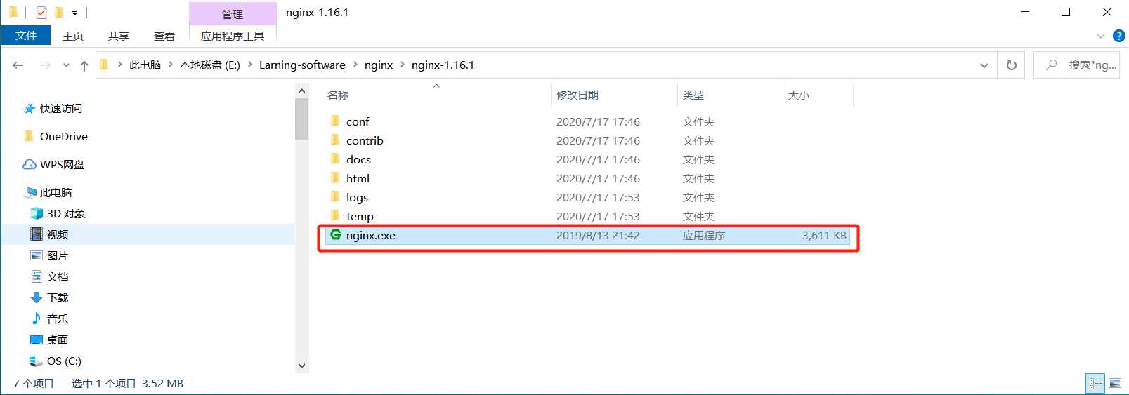Open the address bar history dropdown
Viewport: 1129px width, 395px height.
point(984,65)
